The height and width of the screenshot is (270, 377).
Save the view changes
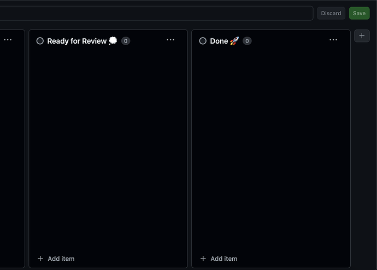click(359, 13)
